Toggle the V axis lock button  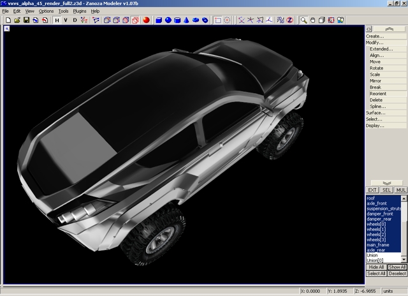tap(66, 20)
